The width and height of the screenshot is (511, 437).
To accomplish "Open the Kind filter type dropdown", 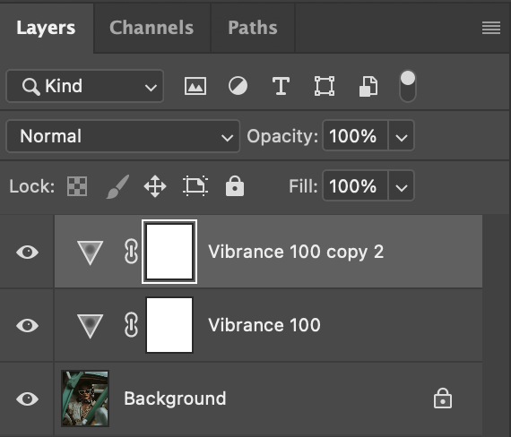I will pyautogui.click(x=85, y=86).
